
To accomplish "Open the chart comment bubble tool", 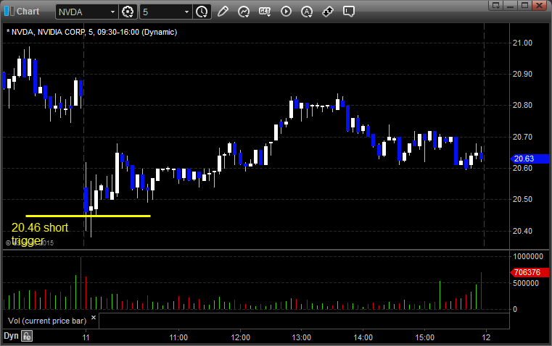I will pyautogui.click(x=348, y=12).
